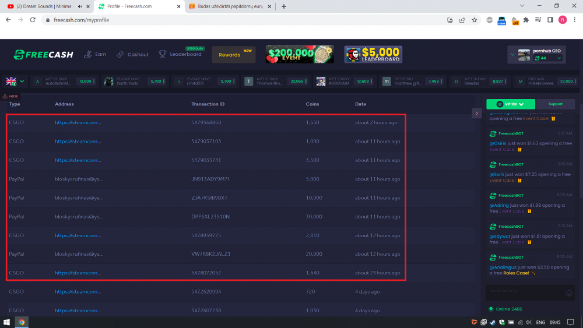The height and width of the screenshot is (328, 583).
Task: Open the $200,000 Event banner
Action: click(x=300, y=54)
